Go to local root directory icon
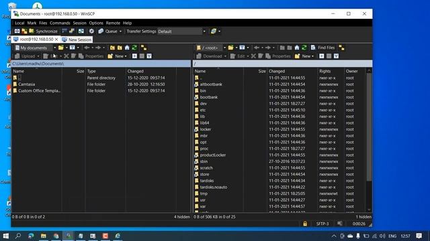Image resolution: width=430 pixels, height=241 pixels. tap(120, 48)
